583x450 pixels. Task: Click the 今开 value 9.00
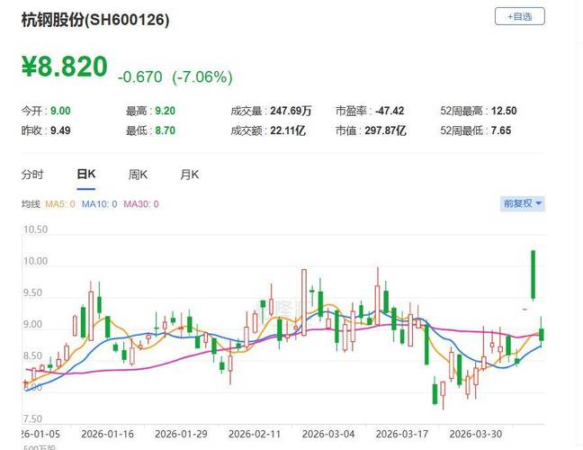click(x=60, y=111)
